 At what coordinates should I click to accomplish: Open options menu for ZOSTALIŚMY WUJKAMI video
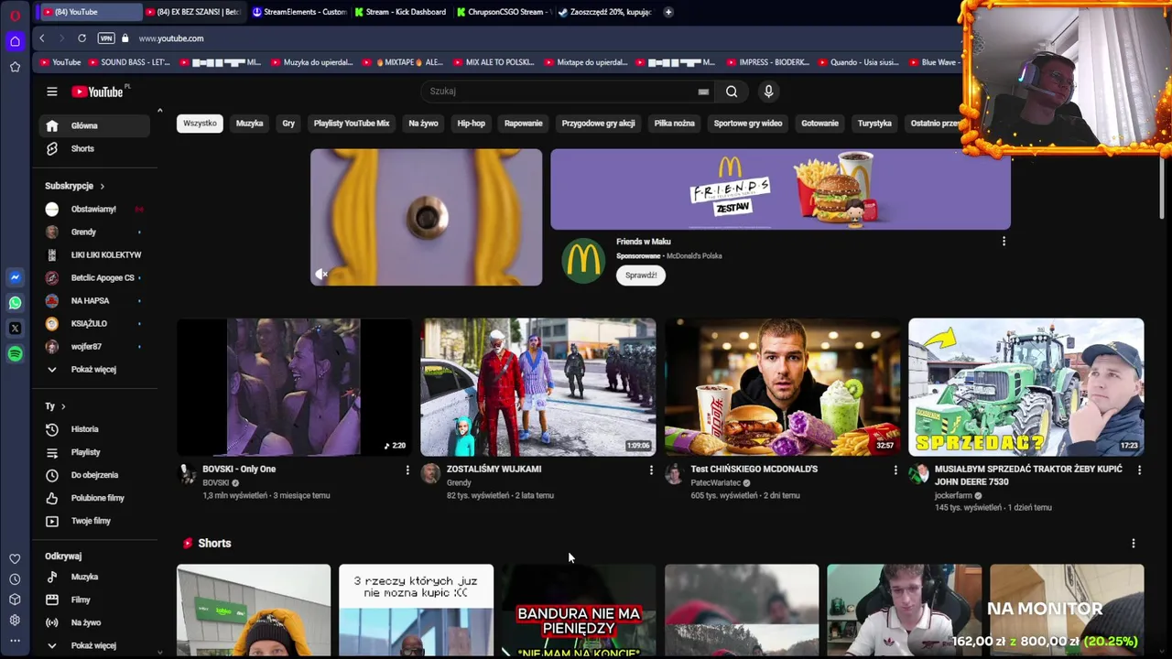(651, 470)
